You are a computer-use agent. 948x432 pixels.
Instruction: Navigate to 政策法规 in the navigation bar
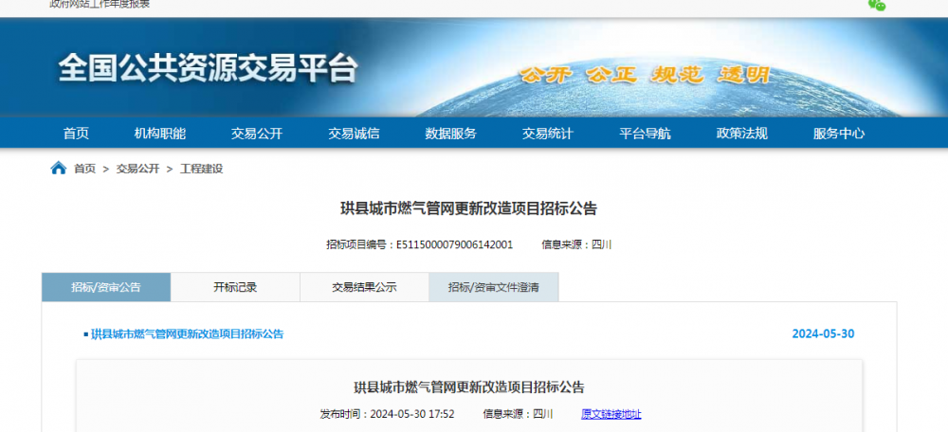(741, 134)
